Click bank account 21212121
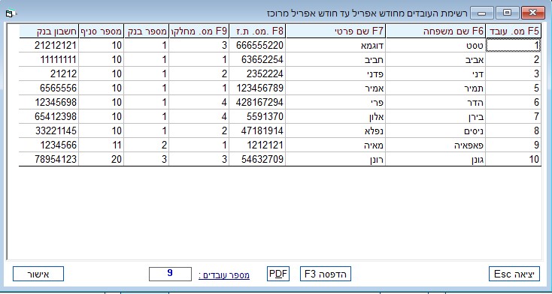This screenshot has height=294, width=552. (49, 45)
